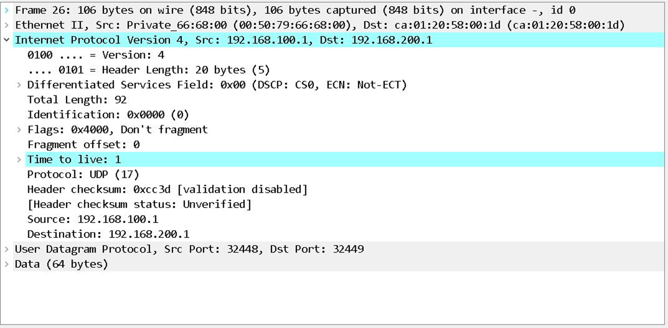Select the Identification: 0x0000 row
The image size is (668, 328).
[92, 114]
